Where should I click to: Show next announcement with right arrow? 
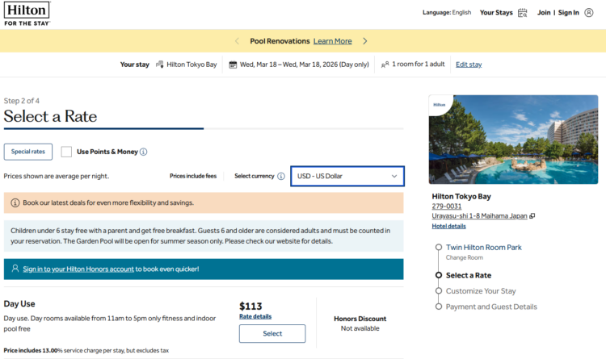coord(365,41)
